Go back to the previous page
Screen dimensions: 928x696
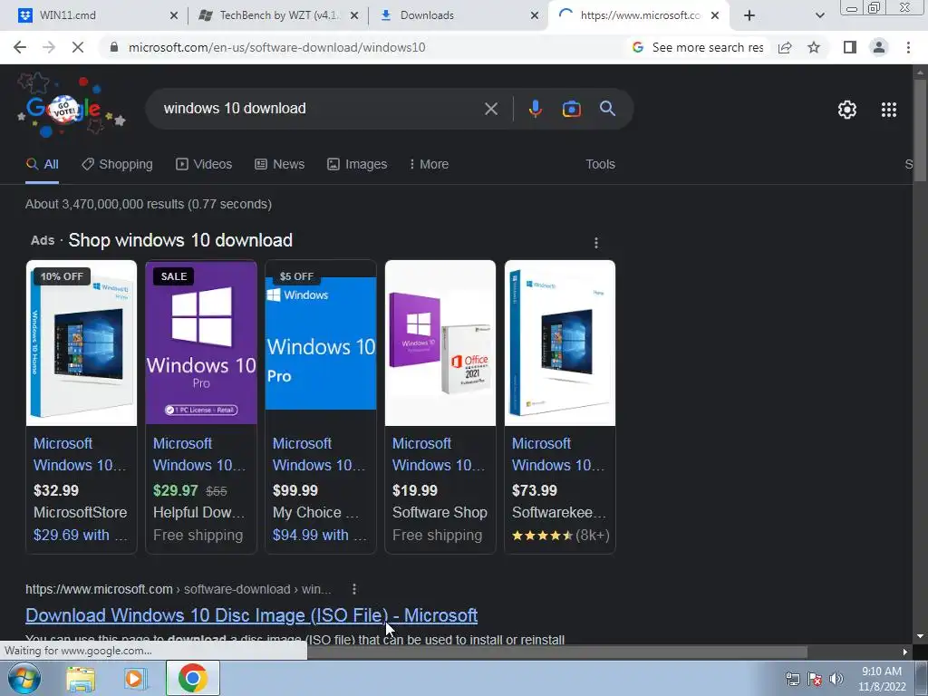coord(20,47)
